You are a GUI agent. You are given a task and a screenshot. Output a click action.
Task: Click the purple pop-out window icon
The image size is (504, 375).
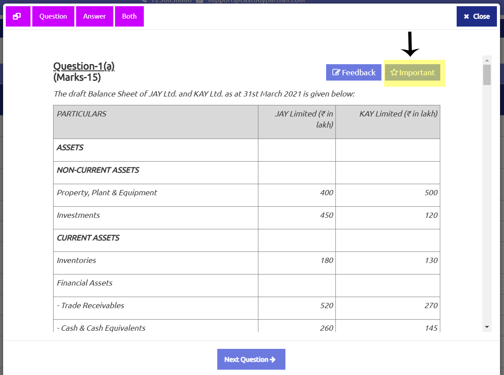pyautogui.click(x=18, y=16)
